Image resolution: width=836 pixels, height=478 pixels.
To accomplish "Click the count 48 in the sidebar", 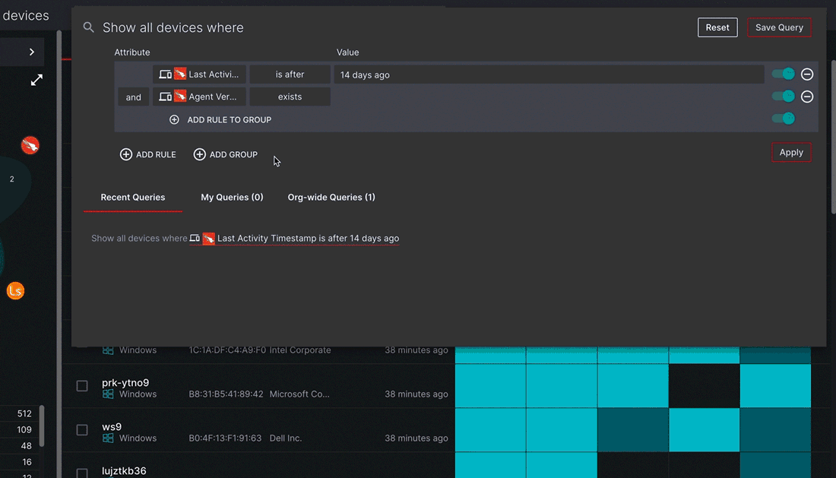I will point(27,446).
